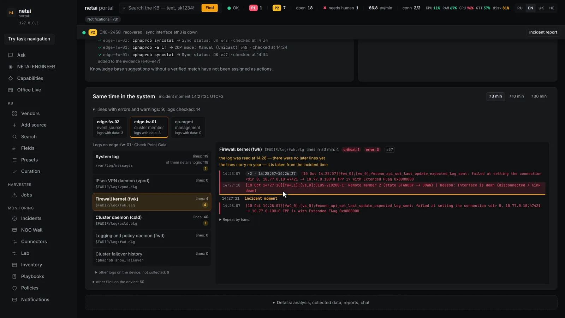Switch language to UK

coord(541,8)
